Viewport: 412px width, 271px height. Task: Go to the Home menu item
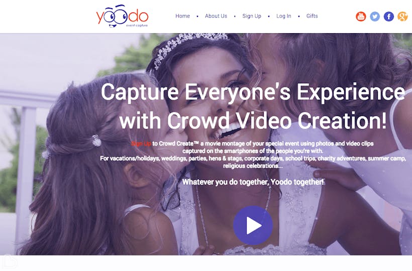[x=182, y=16]
